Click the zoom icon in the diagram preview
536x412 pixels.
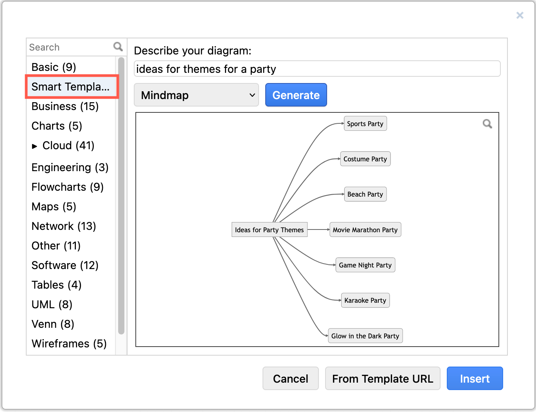click(487, 123)
